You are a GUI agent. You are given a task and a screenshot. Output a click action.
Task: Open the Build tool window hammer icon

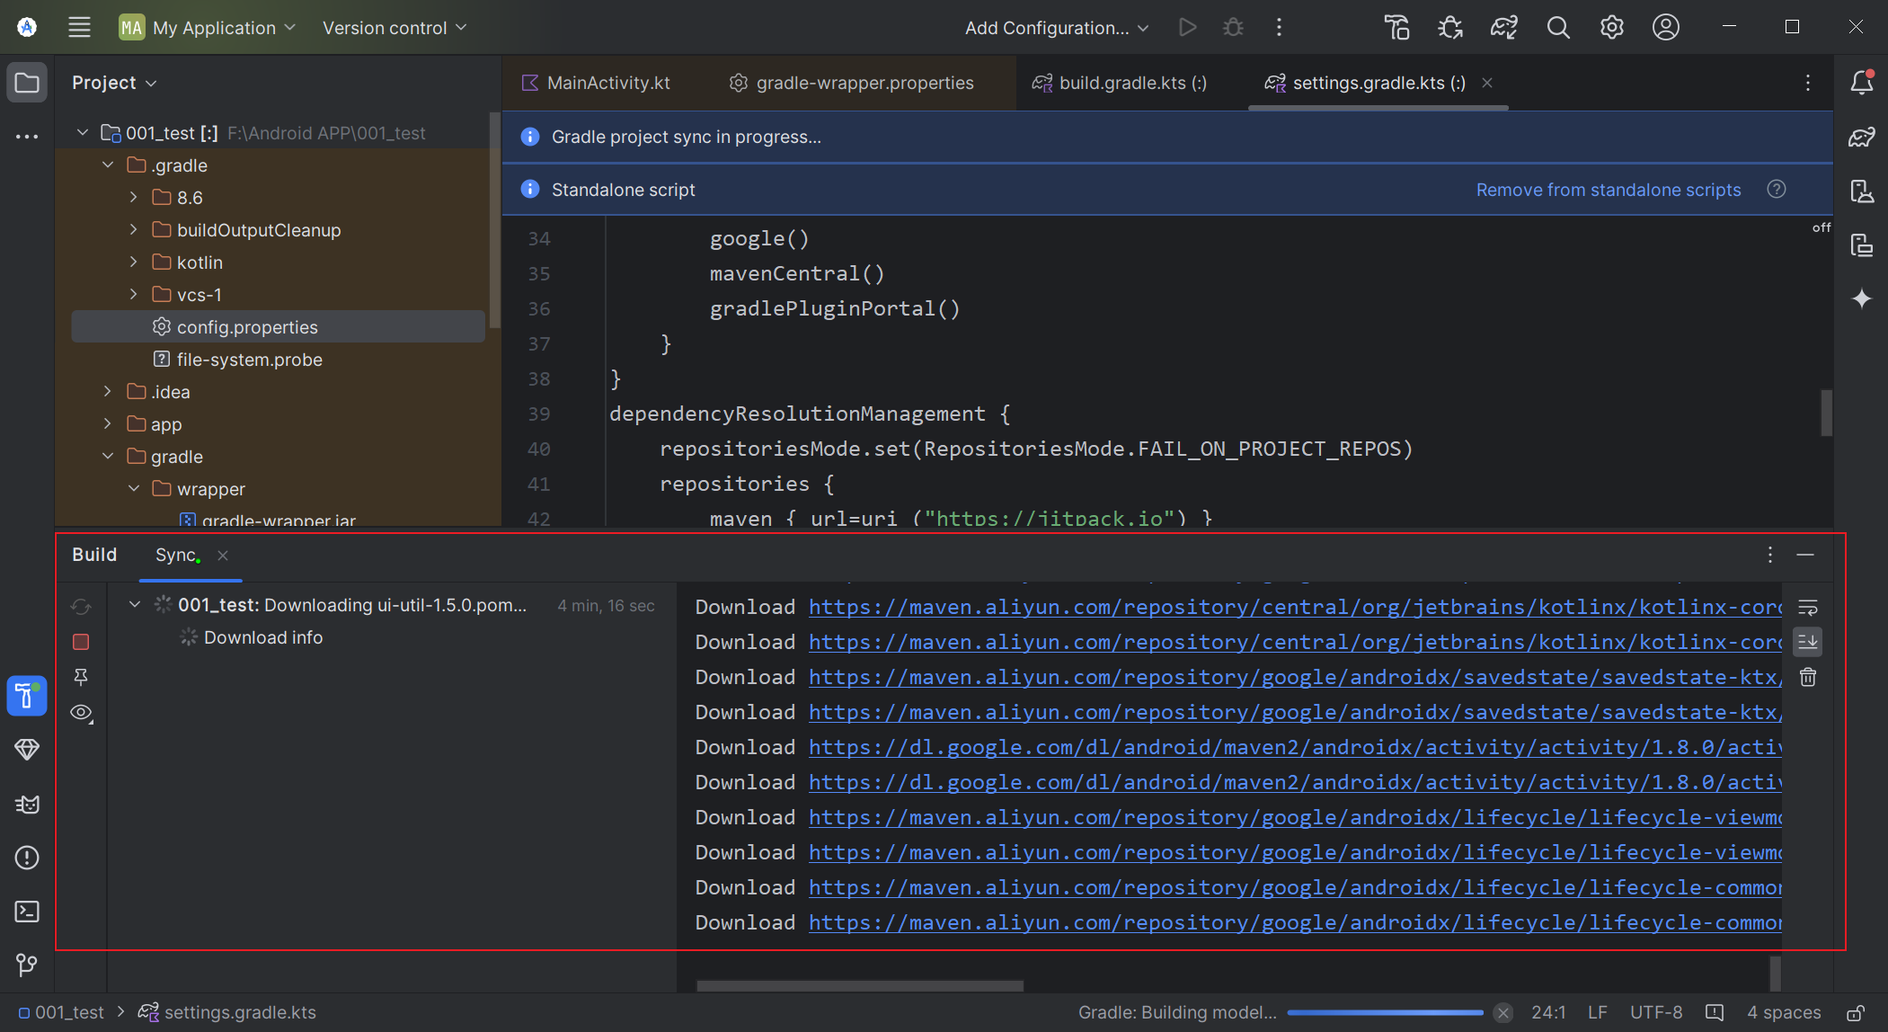[27, 696]
